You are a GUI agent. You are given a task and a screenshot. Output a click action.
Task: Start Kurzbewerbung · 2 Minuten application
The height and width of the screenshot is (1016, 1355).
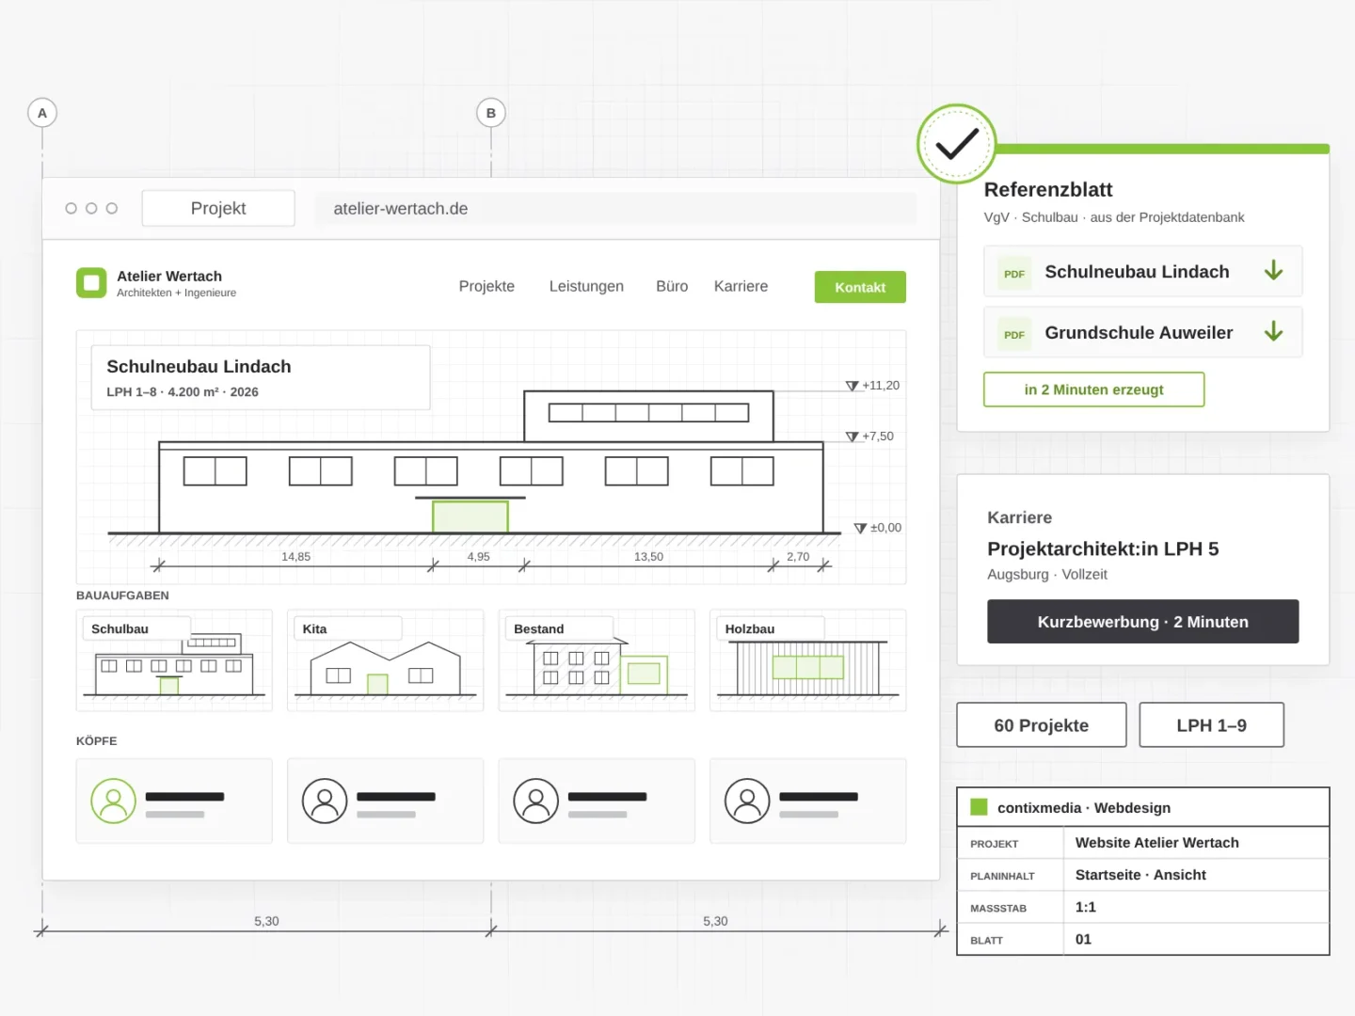click(x=1142, y=622)
